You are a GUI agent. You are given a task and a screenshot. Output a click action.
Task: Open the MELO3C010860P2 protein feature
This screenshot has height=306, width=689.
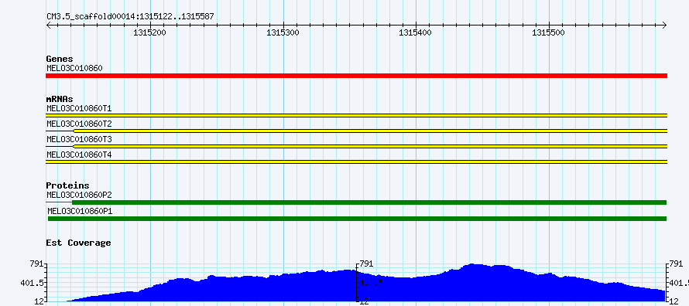356,202
